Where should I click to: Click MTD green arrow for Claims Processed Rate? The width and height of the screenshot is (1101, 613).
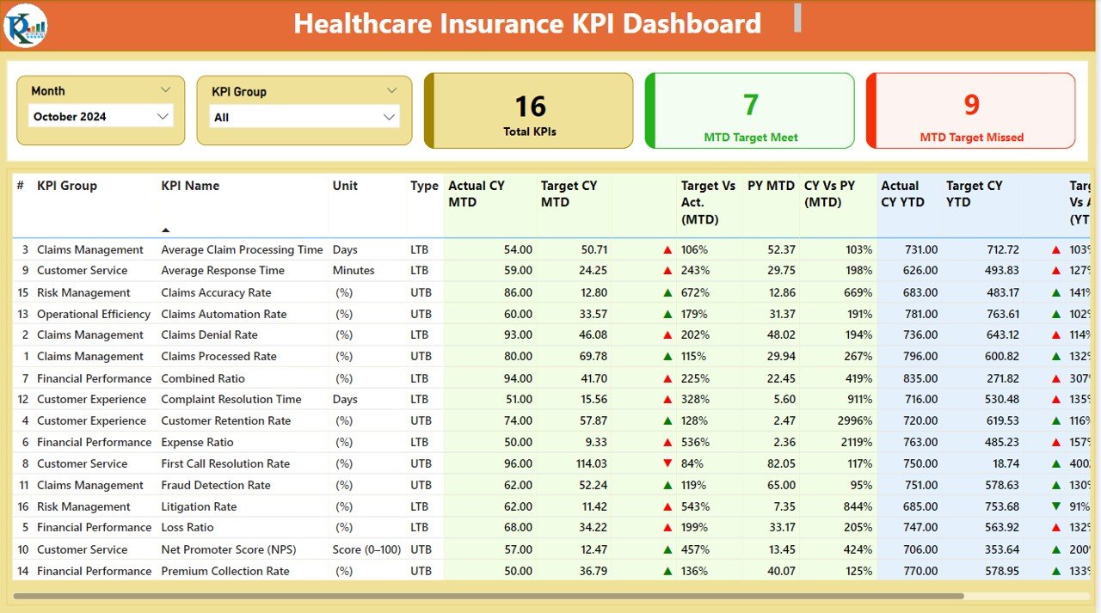667,357
